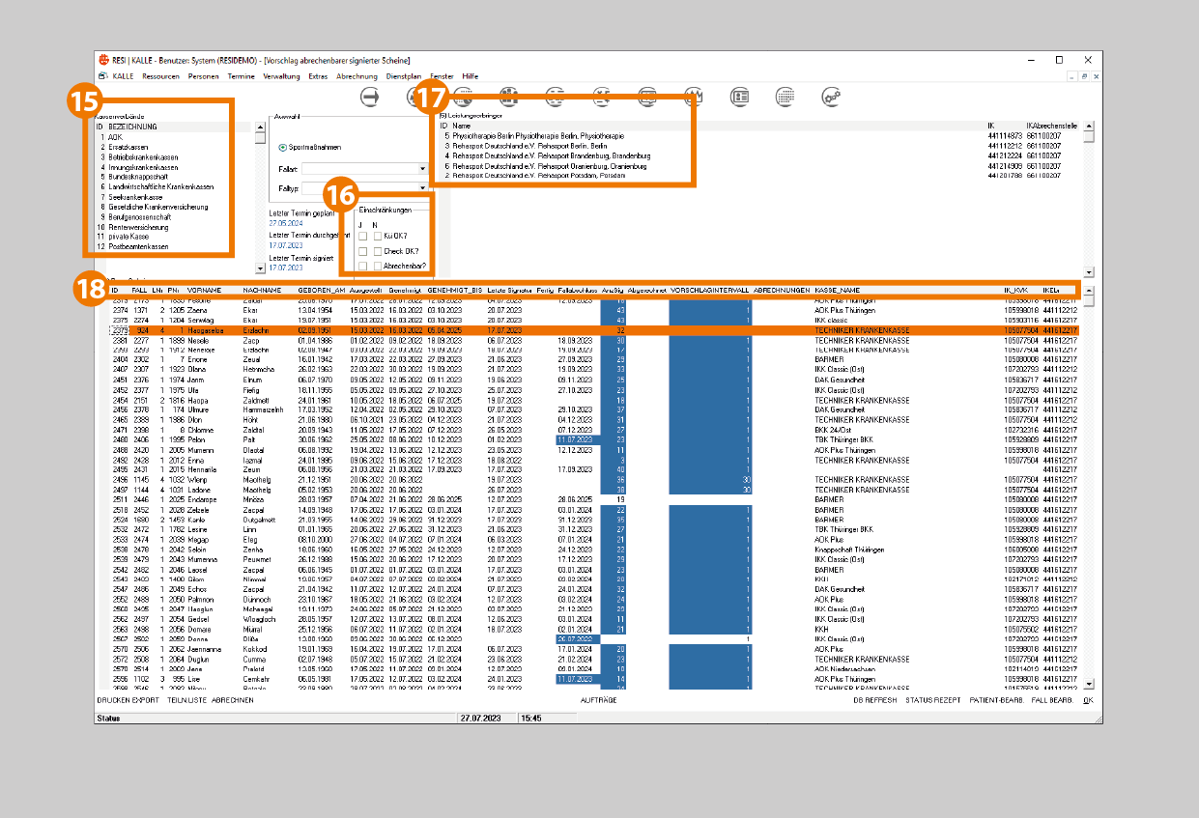The width and height of the screenshot is (1199, 818).
Task: Tick the J checkbox for Check OK?
Action: (362, 251)
